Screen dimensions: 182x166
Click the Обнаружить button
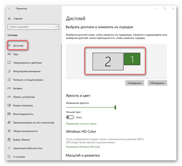pos(157,83)
